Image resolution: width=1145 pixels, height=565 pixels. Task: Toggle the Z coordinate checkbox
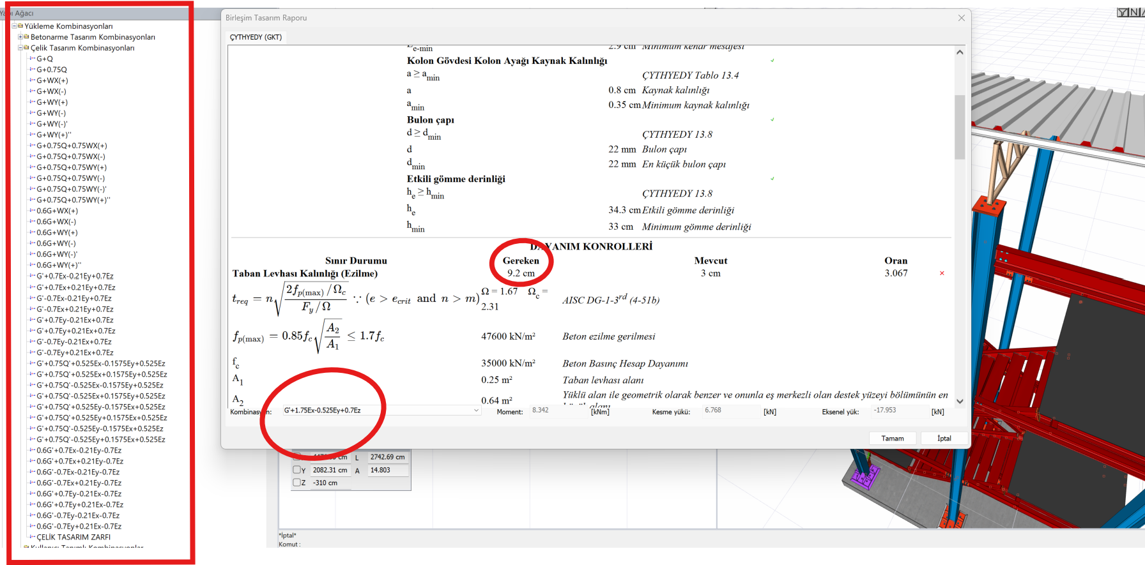pyautogui.click(x=296, y=483)
